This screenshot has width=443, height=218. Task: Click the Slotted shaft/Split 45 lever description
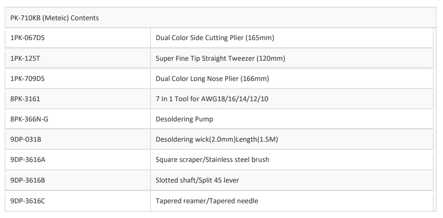coord(197,180)
